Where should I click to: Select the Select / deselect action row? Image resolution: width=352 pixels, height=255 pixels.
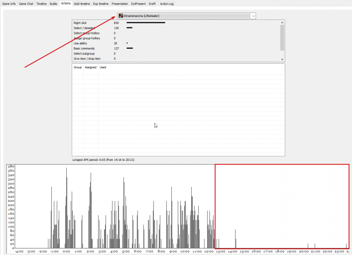point(176,28)
